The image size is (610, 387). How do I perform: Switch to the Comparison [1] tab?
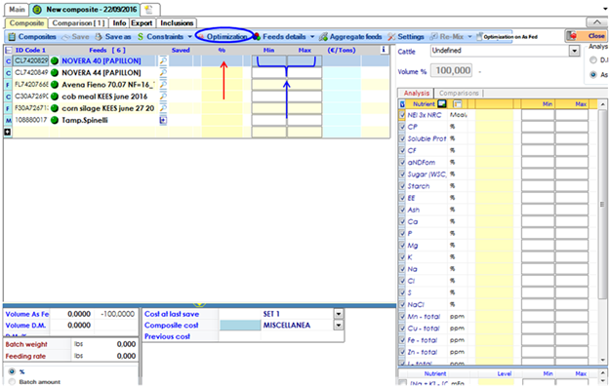pos(78,23)
